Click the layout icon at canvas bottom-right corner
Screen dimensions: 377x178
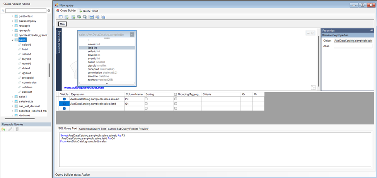point(313,87)
